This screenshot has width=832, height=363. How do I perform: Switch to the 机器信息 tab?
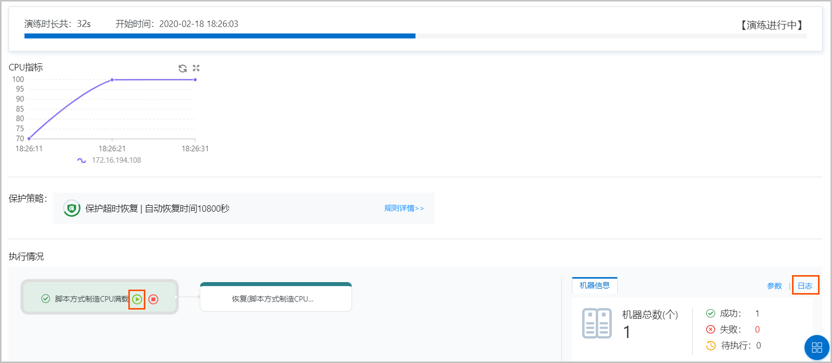(594, 286)
